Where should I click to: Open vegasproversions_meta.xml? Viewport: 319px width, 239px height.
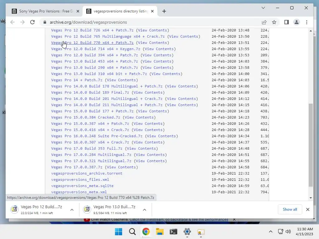coord(79,192)
